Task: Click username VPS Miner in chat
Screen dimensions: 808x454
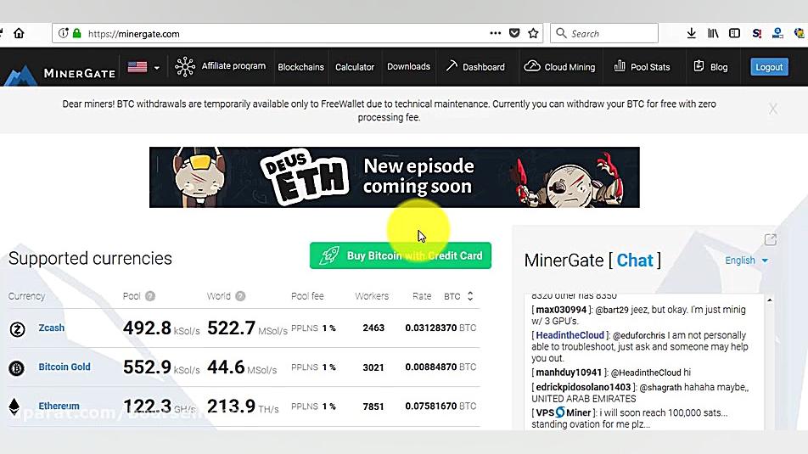Action: (x=564, y=412)
